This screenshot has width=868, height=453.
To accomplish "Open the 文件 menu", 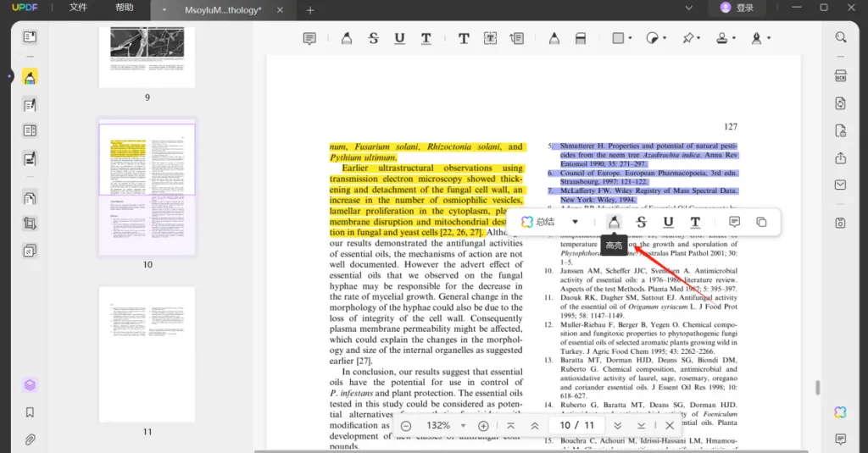I will pyautogui.click(x=78, y=8).
